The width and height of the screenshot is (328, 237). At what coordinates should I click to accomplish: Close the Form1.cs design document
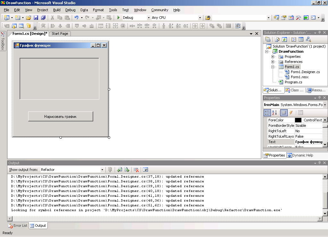coord(257,34)
